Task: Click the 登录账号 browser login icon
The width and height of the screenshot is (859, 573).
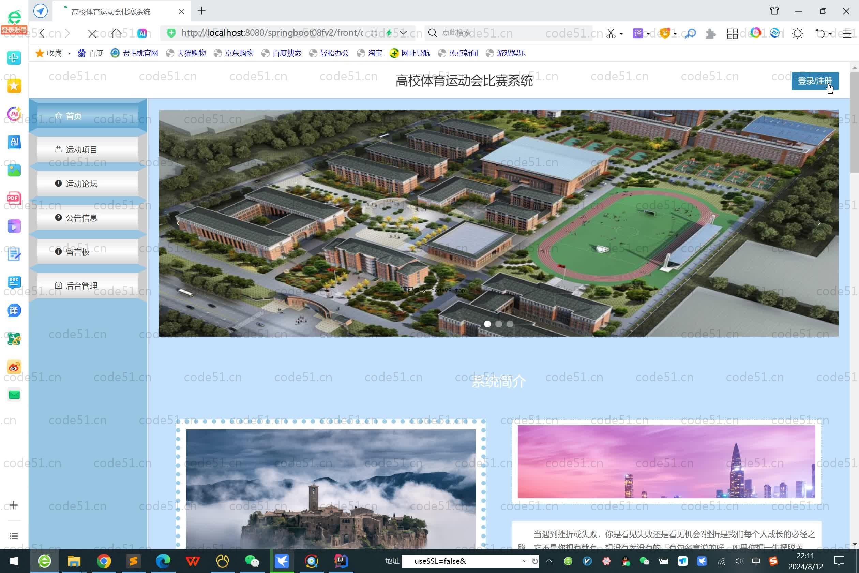Action: (14, 22)
